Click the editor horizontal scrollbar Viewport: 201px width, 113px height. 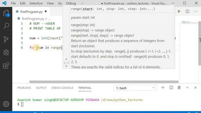tap(104, 82)
